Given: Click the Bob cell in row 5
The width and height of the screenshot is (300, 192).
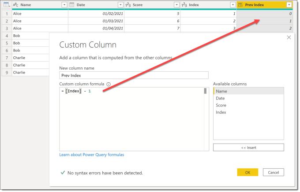Looking at the screenshot, I should [30, 43].
